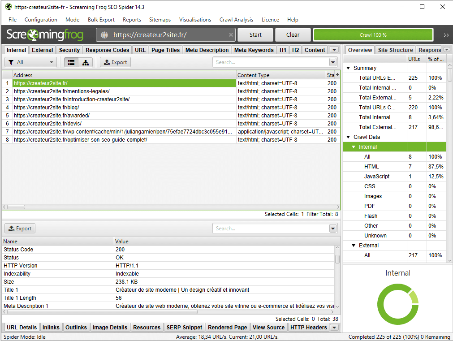This screenshot has width=453, height=341.
Task: Select row https://createur2site.fr/blog/
Action: pyautogui.click(x=171, y=108)
